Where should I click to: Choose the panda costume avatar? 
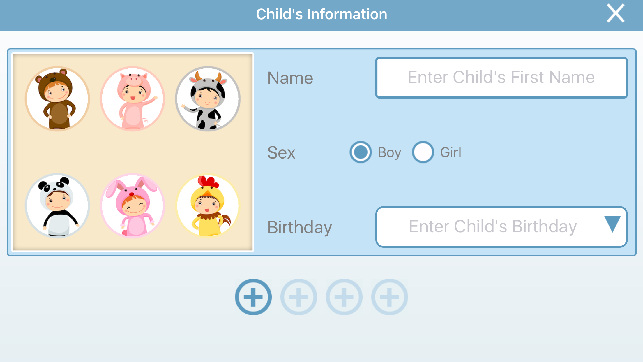coord(57,206)
